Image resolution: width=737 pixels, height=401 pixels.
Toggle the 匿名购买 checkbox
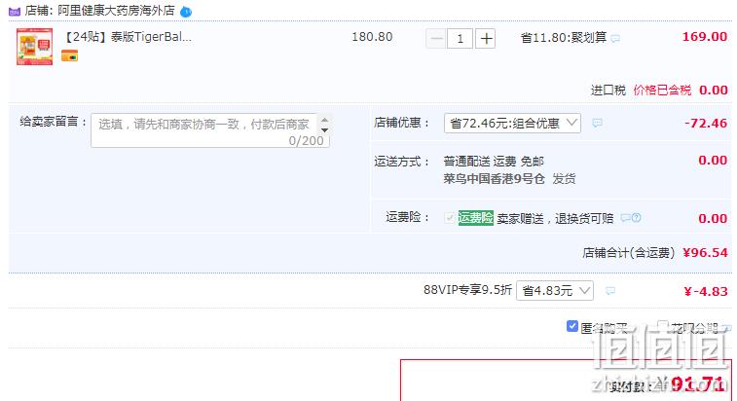[x=572, y=326]
